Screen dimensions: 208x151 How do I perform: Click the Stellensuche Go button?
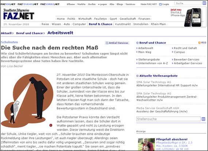(203, 119)
